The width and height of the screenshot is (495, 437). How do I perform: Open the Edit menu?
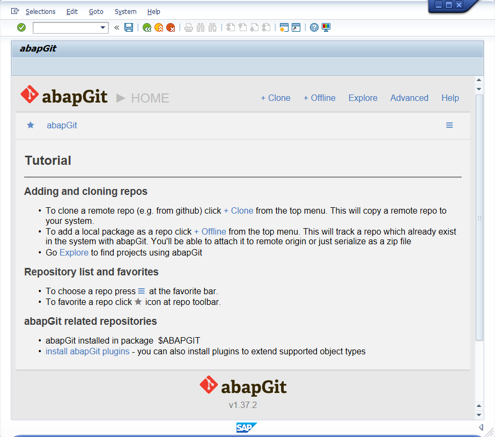point(72,12)
